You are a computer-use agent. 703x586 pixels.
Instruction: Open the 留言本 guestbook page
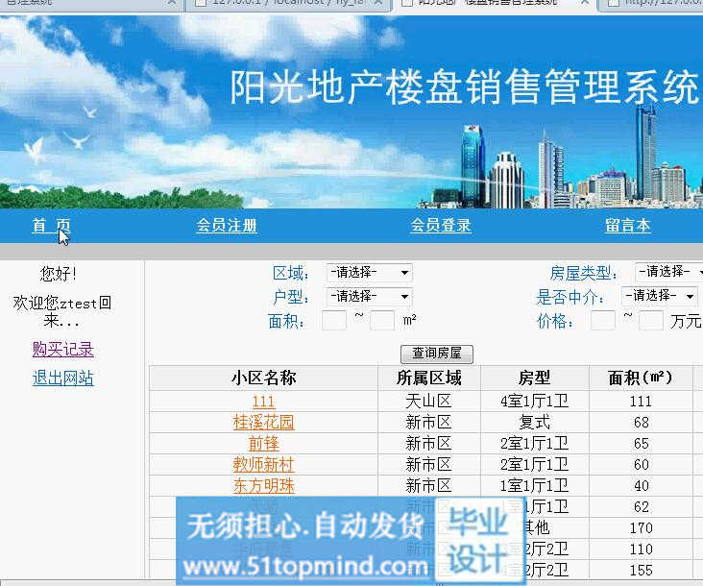(627, 225)
